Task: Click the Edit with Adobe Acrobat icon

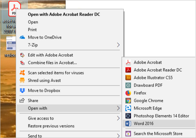Action: coord(22,55)
